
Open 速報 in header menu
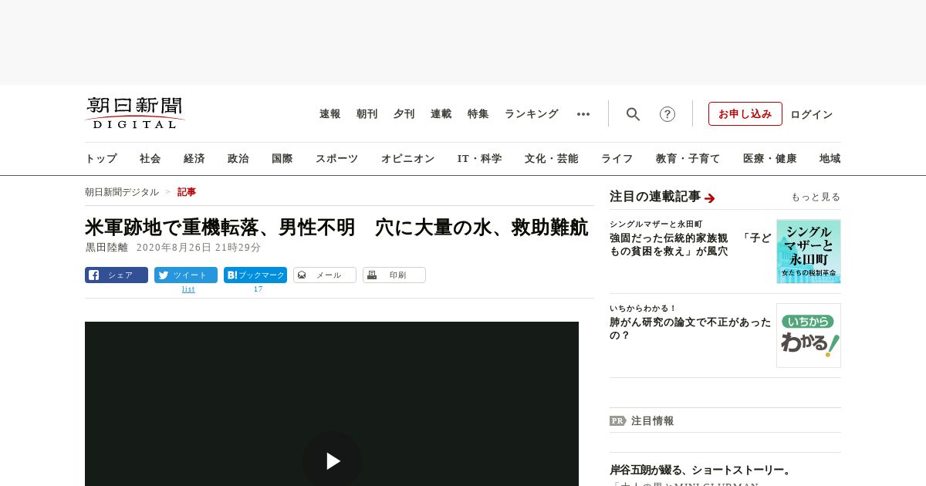pyautogui.click(x=330, y=114)
